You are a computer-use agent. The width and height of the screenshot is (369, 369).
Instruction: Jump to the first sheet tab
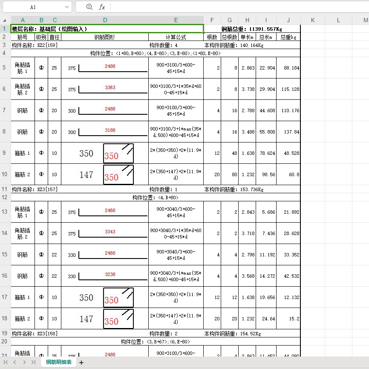tap(6, 362)
